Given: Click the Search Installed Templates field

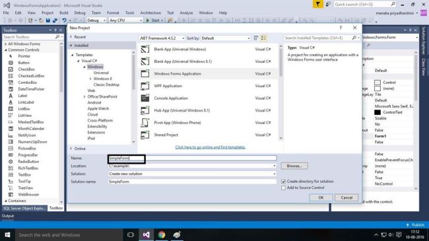Looking at the screenshot, I should point(319,38).
